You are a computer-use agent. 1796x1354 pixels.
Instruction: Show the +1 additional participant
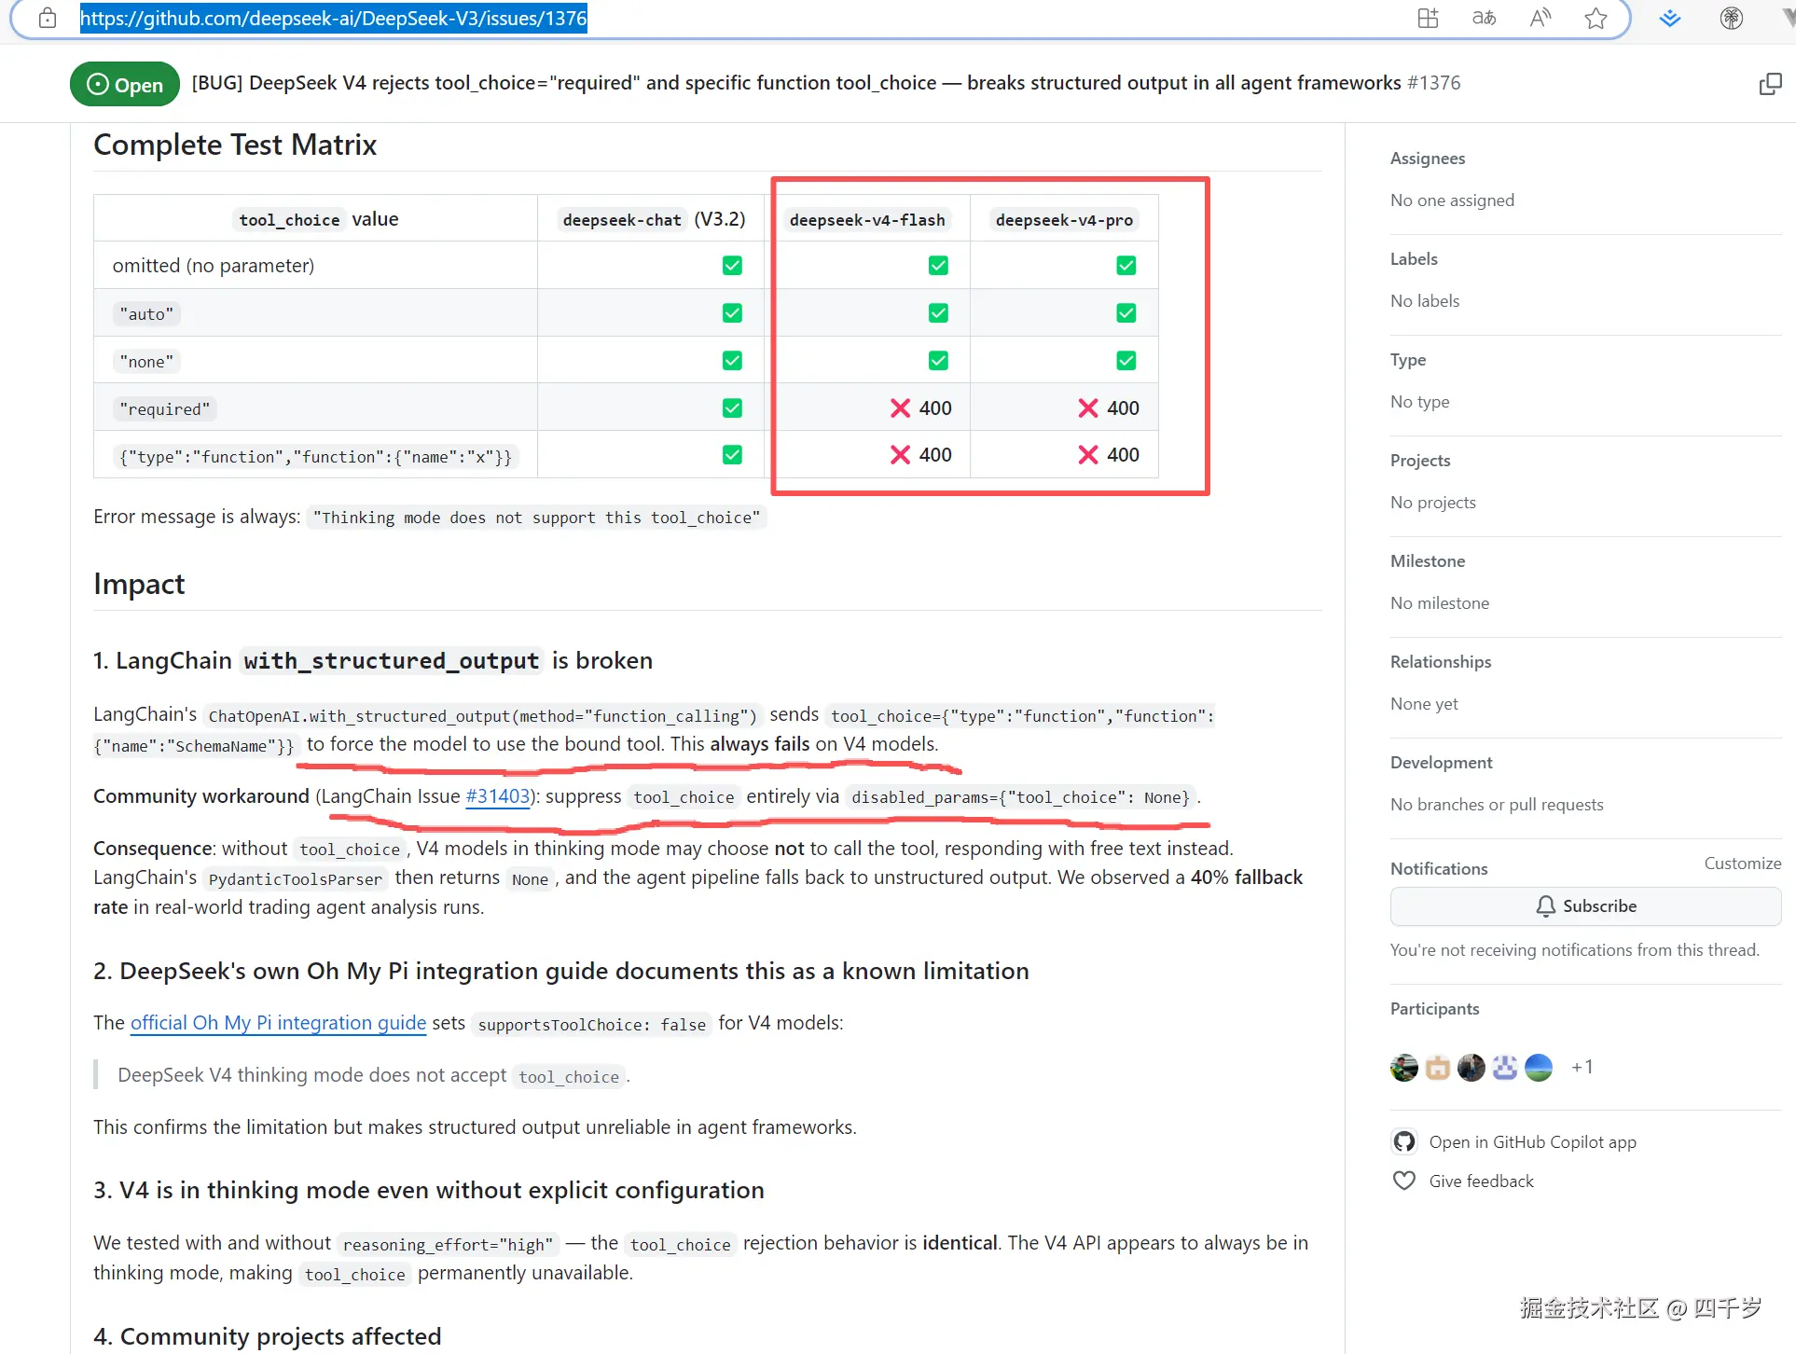(1582, 1068)
